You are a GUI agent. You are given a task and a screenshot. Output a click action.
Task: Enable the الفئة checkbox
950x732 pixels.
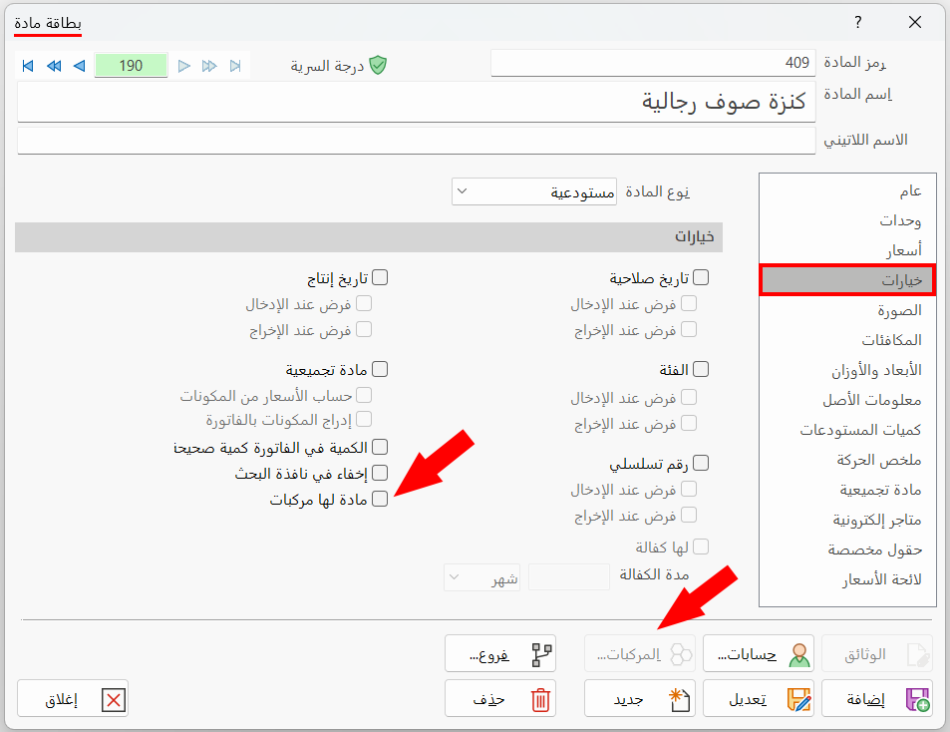coord(701,369)
